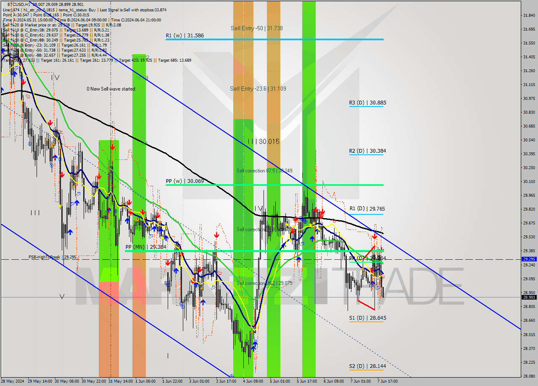The image size is (538, 386).
Task: Select the 'Sell Entry -23.6 | 31.109' label
Action: [258, 89]
